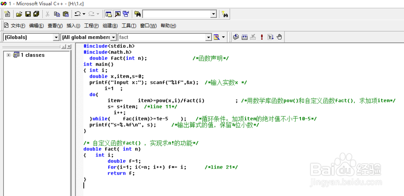Click the Save All icon
Viewport: 404px width, 196px height.
click(x=36, y=14)
